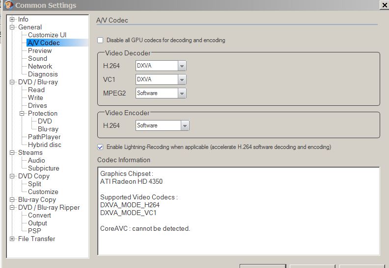
Task: Open the H.264 video decoder dropdown
Action: pyautogui.click(x=182, y=66)
